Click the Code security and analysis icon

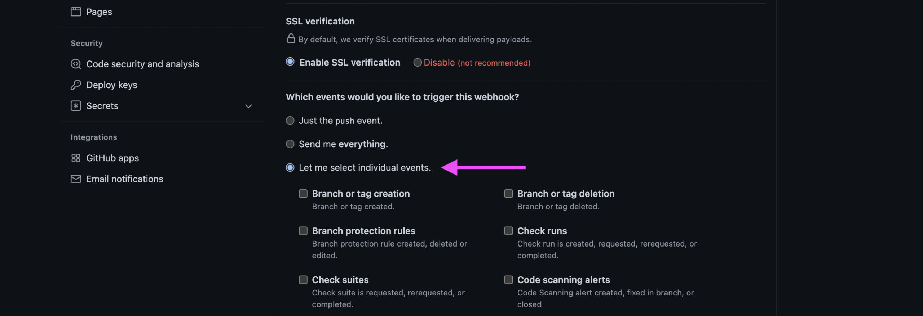(76, 64)
